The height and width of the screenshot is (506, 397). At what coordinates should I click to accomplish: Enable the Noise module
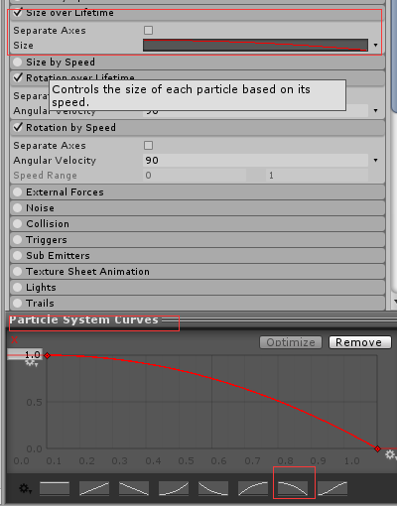[17, 207]
